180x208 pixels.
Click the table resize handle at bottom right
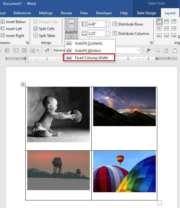(159, 203)
